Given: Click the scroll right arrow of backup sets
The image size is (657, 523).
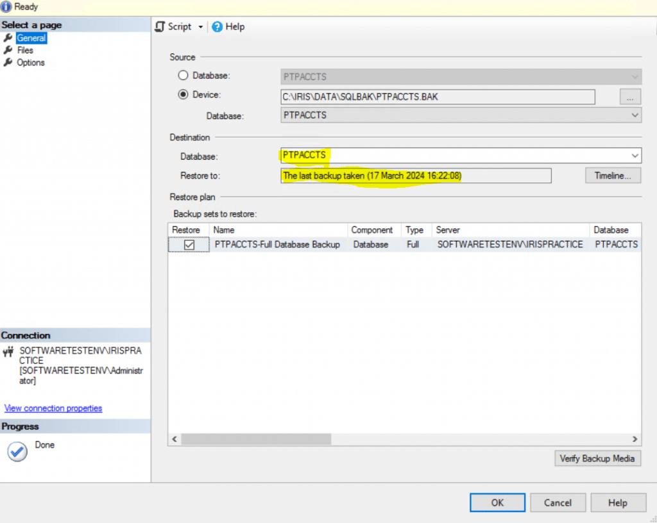Looking at the screenshot, I should pos(635,439).
